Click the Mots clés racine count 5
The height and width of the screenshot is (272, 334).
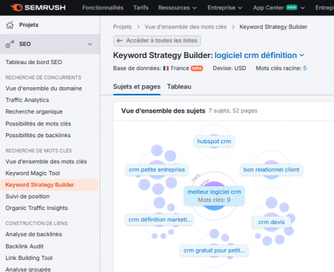point(305,68)
